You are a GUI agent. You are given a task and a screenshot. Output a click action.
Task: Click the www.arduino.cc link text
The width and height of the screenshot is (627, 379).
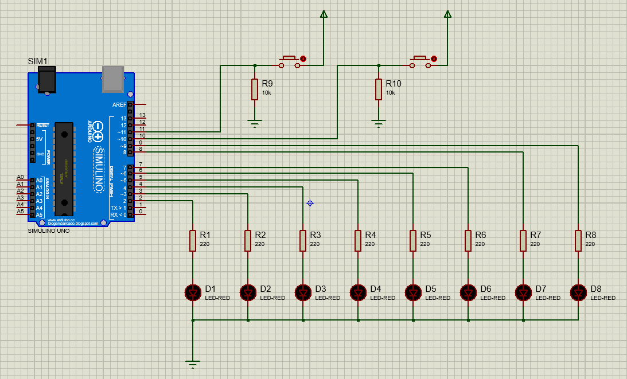(61, 220)
